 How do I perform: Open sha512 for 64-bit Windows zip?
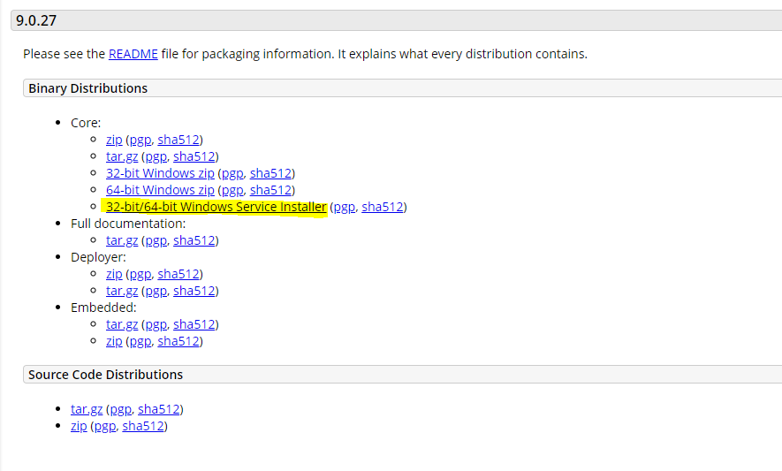click(x=270, y=190)
